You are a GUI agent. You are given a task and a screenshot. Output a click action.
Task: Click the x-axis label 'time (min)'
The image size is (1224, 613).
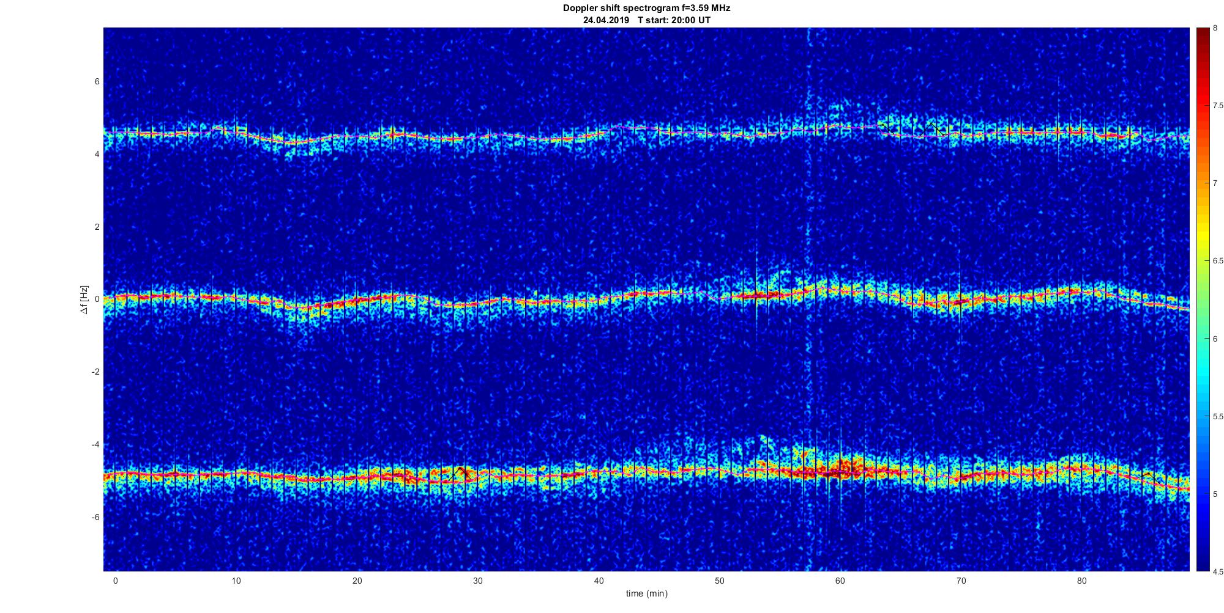pos(646,593)
